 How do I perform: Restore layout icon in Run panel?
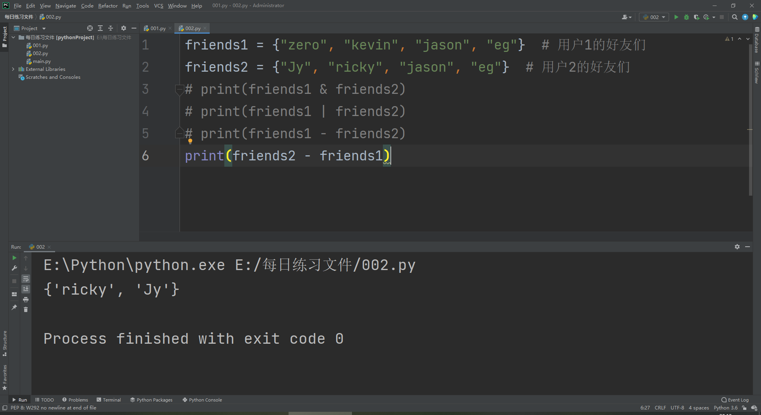click(14, 294)
